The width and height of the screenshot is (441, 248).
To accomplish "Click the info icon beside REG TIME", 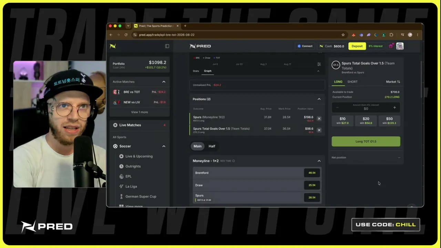I will [x=234, y=161].
